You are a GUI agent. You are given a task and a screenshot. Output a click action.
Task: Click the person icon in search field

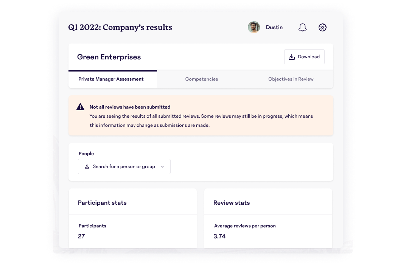point(87,166)
